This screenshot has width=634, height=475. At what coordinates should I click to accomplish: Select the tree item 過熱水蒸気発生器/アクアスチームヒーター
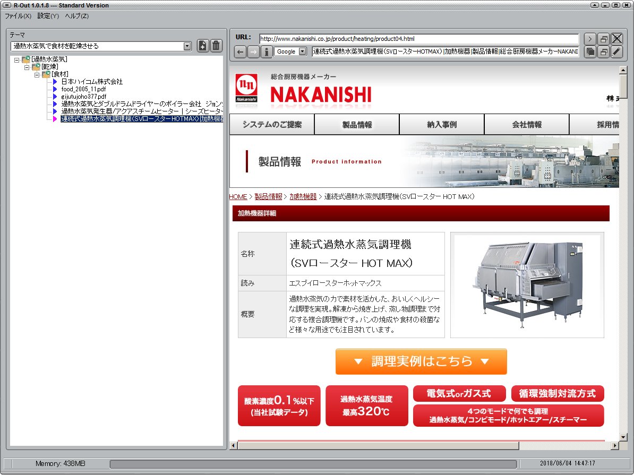click(142, 111)
